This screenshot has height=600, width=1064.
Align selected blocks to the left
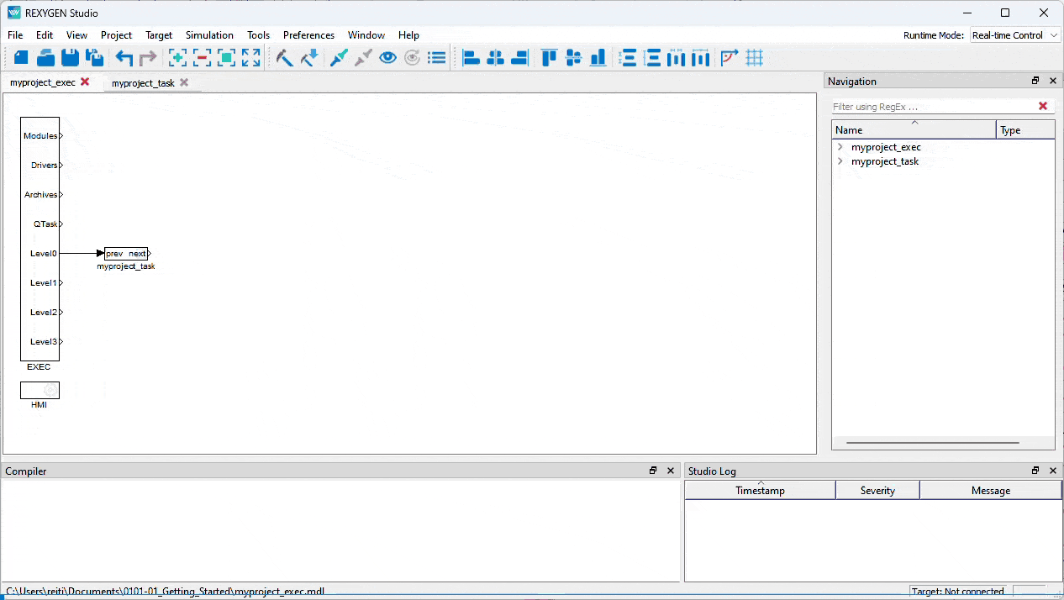[471, 58]
